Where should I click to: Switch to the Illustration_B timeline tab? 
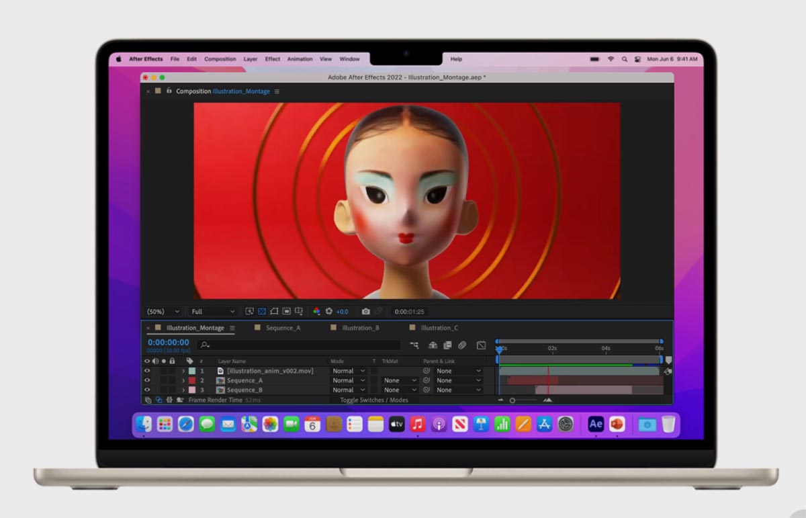pos(361,328)
